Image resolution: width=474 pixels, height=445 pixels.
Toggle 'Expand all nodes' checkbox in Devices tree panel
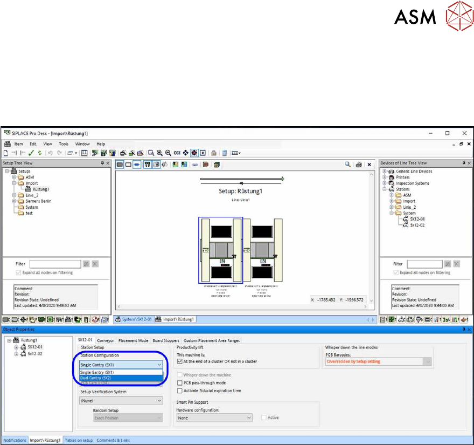(396, 273)
